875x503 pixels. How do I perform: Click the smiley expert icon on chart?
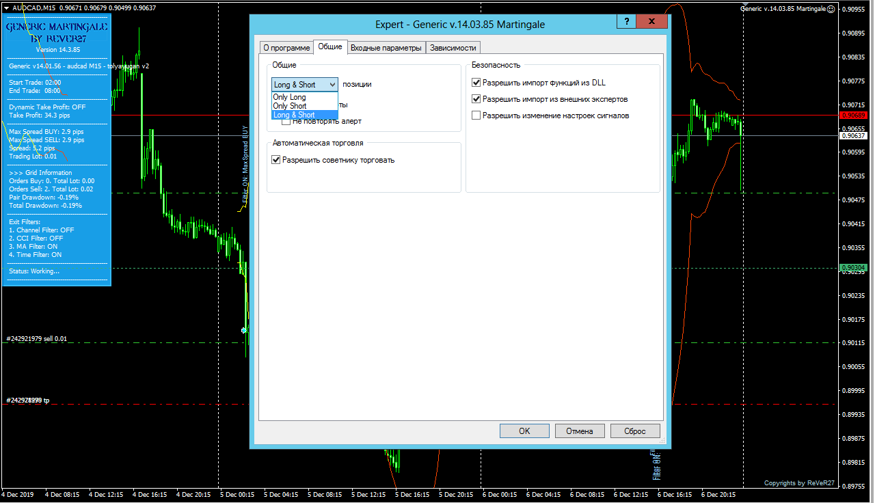tap(831, 9)
